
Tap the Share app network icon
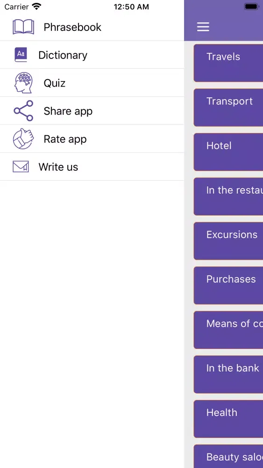[x=23, y=111]
